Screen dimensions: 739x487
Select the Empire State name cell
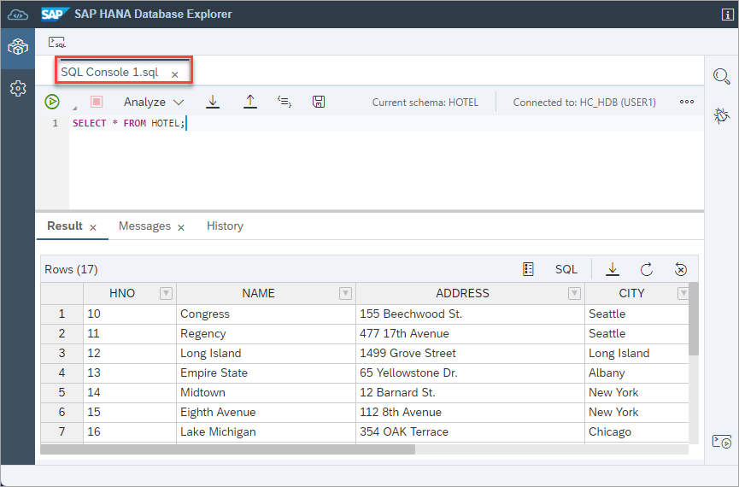point(266,373)
